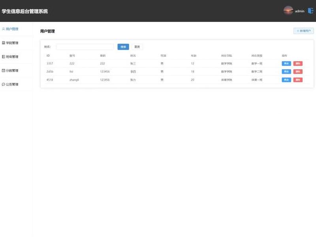The height and width of the screenshot is (237, 316).
Task: Click the 性别 column header
Action: 163,56
